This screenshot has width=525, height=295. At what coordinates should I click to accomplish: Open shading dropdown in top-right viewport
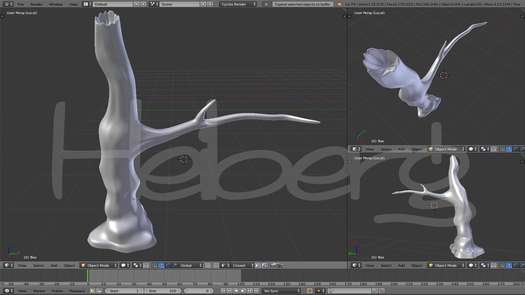[473, 149]
